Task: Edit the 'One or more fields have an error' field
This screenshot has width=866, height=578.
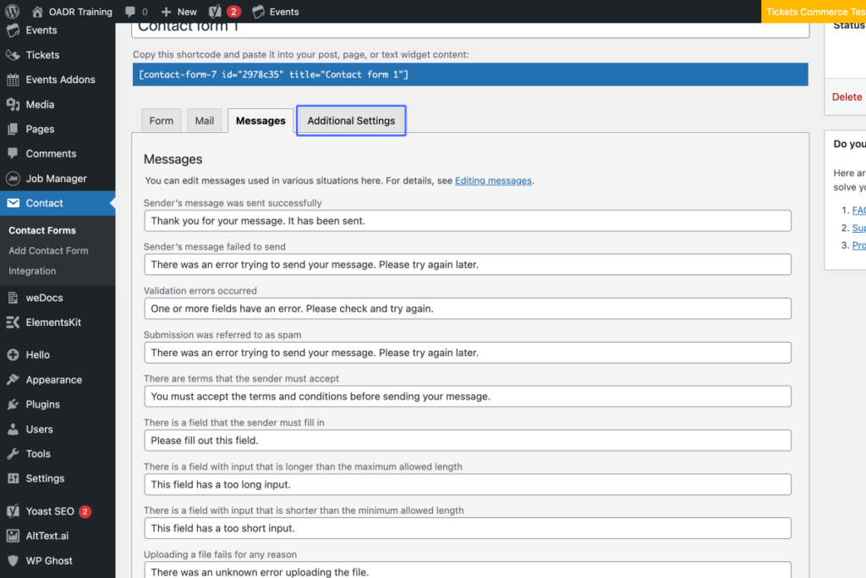Action: click(x=467, y=308)
